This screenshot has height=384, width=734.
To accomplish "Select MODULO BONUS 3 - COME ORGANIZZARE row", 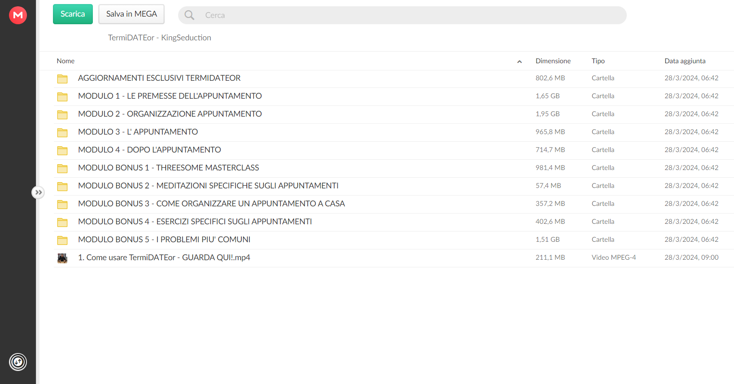I will coord(394,205).
